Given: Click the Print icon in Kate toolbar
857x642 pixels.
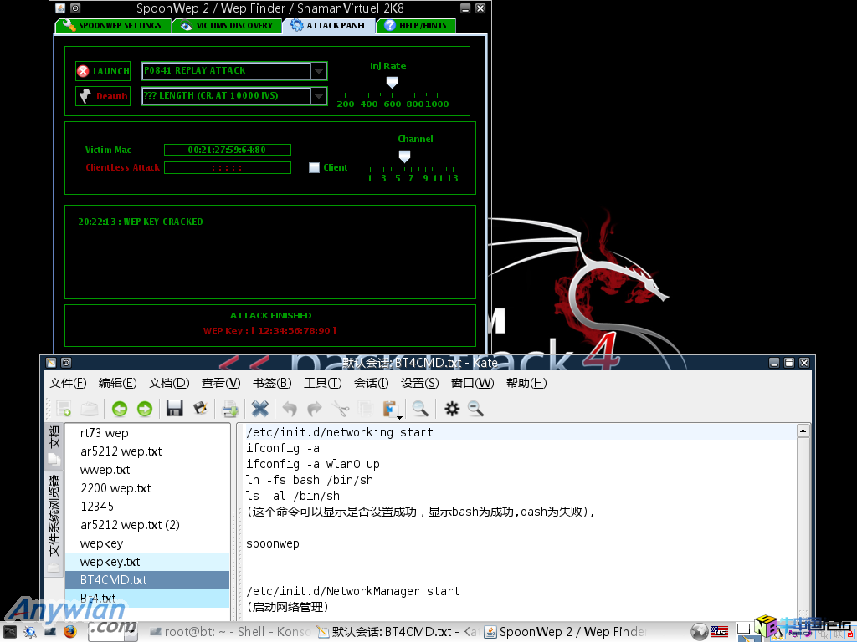Looking at the screenshot, I should tap(229, 408).
